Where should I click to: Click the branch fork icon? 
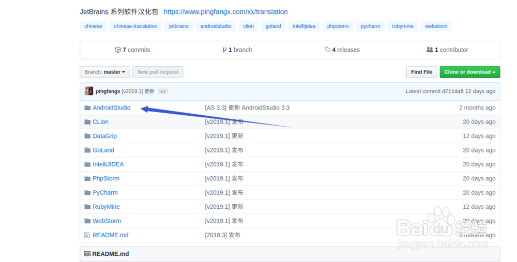click(224, 50)
